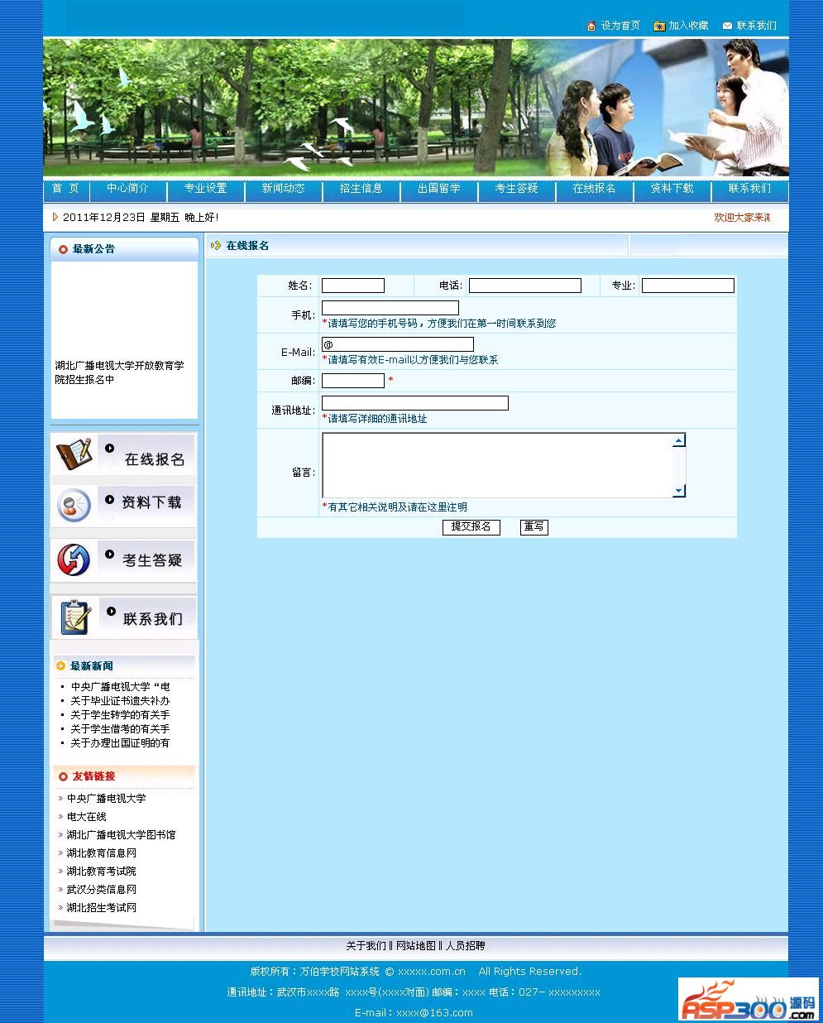
Task: Focus the 专业 input field
Action: [688, 286]
